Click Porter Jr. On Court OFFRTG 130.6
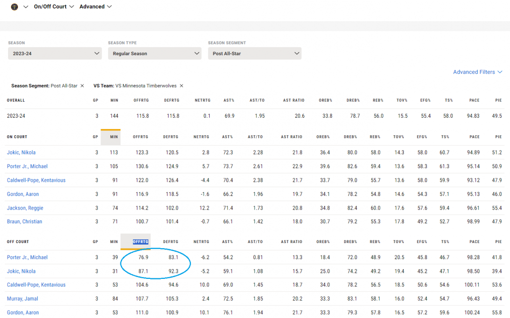 [x=142, y=166]
